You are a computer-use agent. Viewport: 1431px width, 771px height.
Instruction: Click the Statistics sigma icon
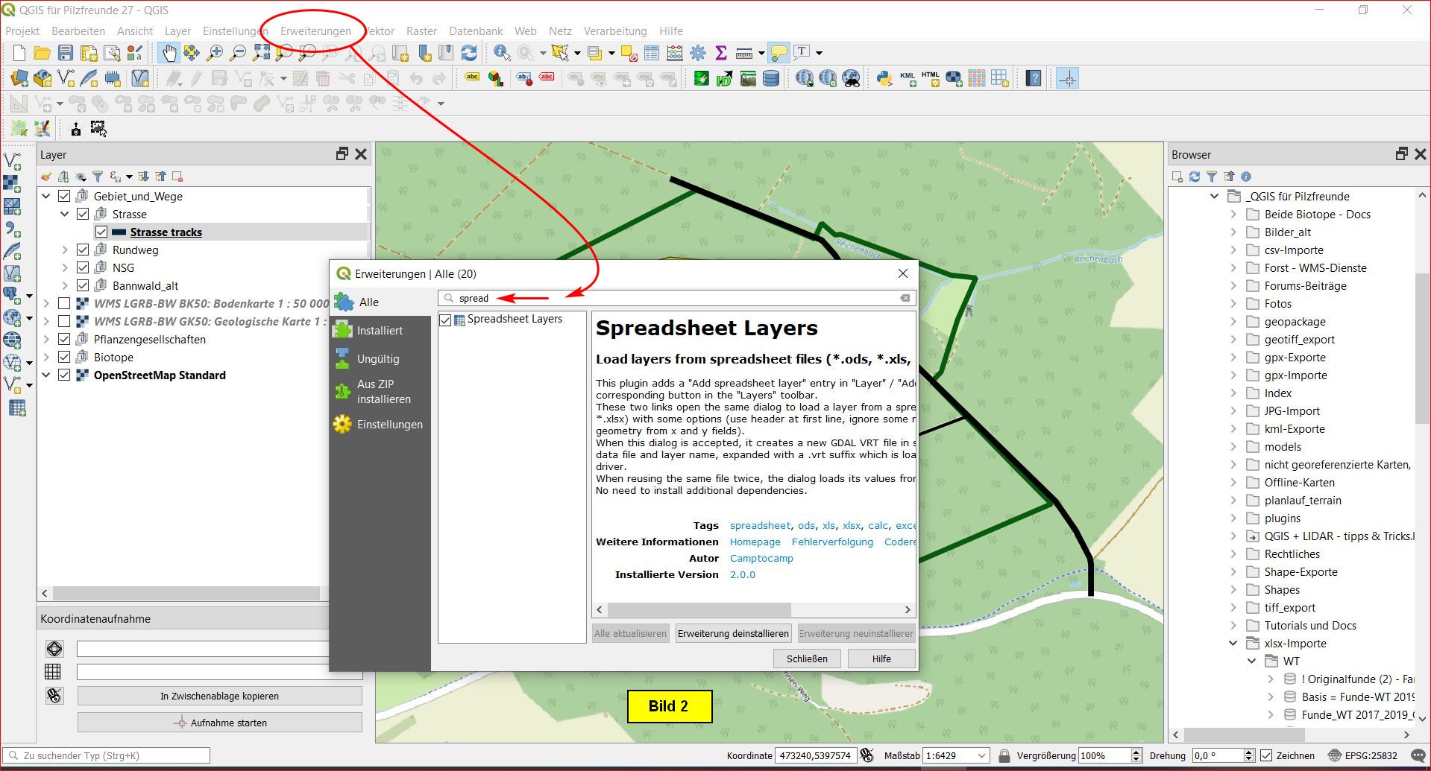[720, 53]
